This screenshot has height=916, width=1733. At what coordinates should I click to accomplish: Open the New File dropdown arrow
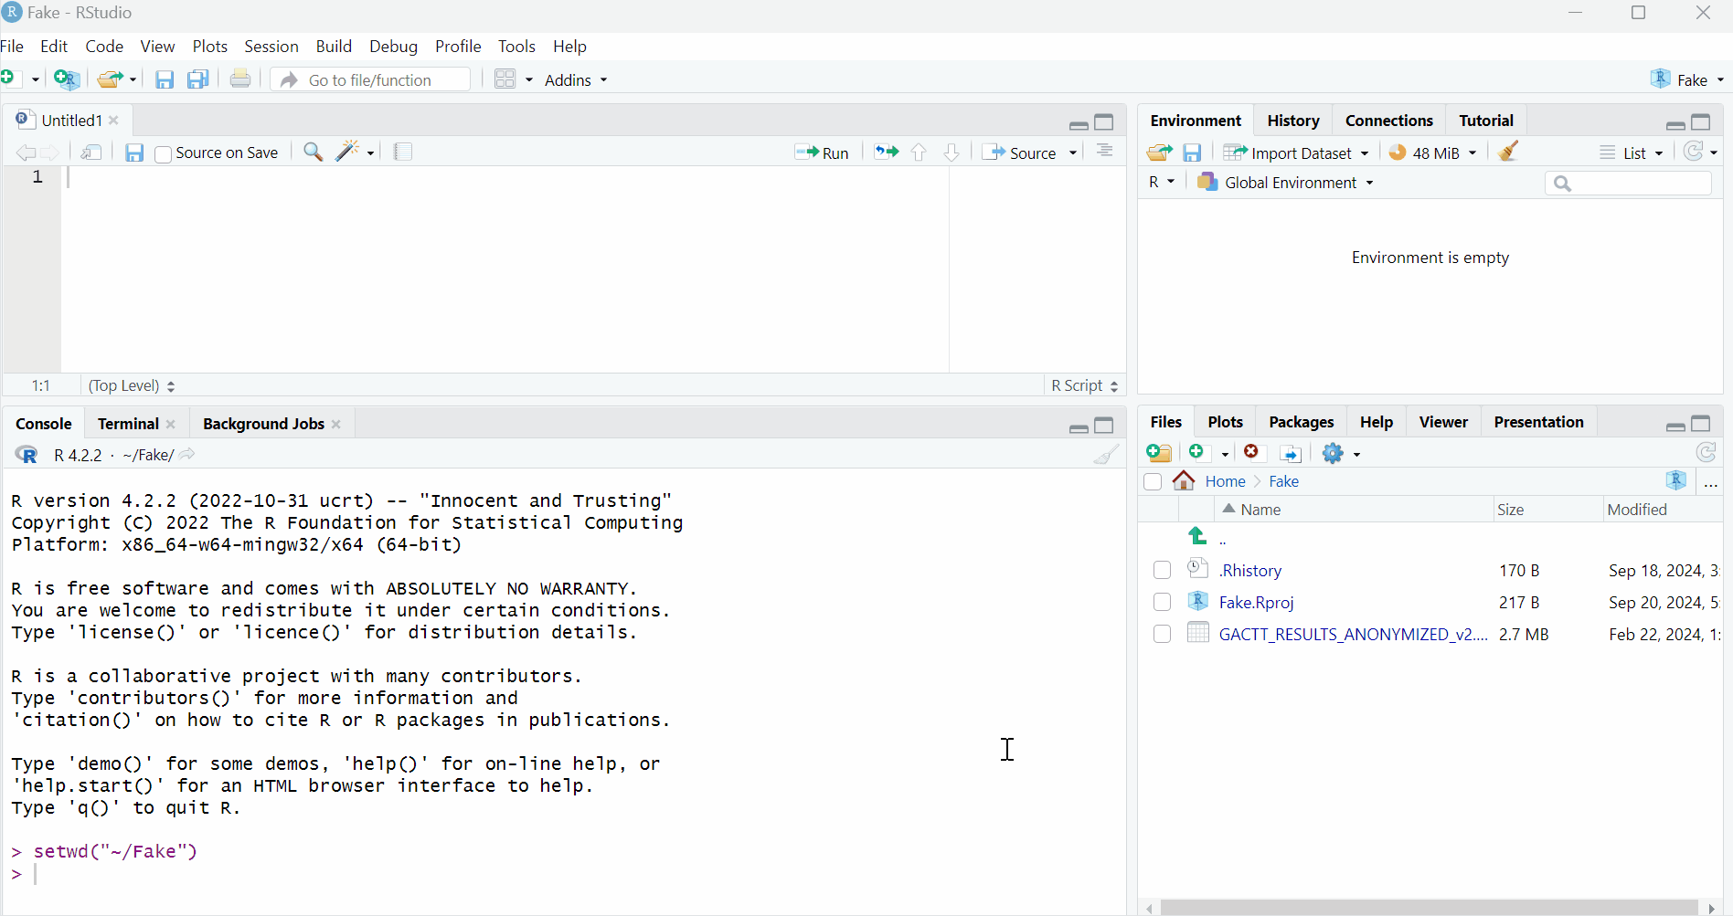pyautogui.click(x=35, y=79)
